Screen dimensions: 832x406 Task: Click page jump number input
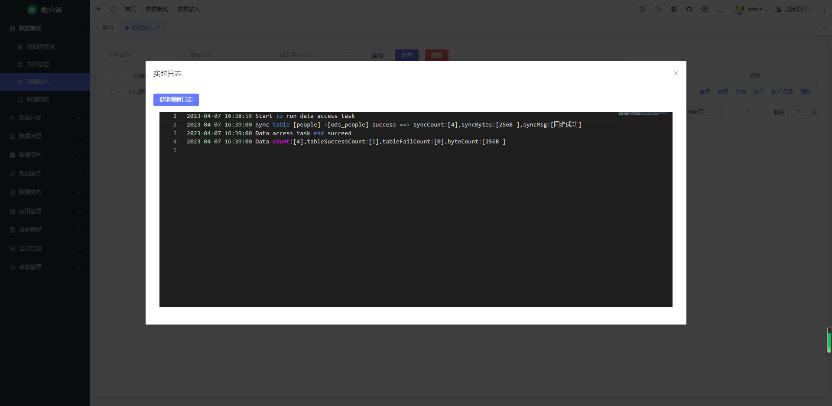point(798,112)
